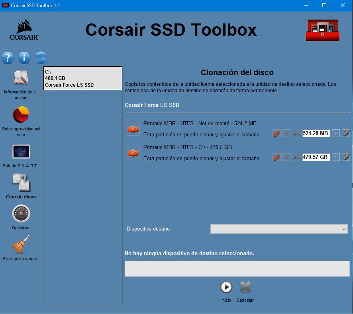Click the 479.57 GB size field
Image resolution: width=353 pixels, height=314 pixels.
(316, 157)
